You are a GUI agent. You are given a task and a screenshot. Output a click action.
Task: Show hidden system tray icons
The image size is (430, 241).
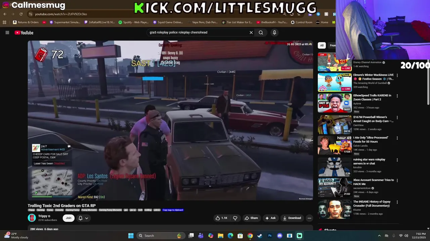point(379,236)
